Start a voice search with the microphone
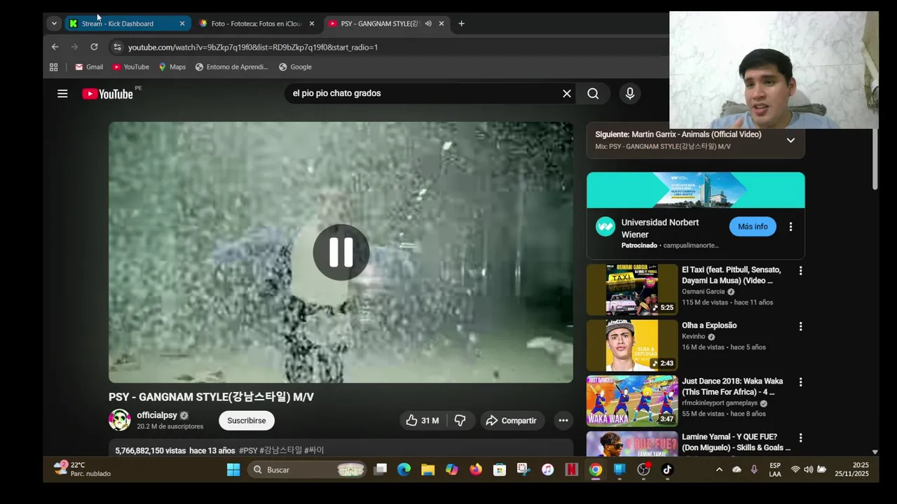Image resolution: width=897 pixels, height=504 pixels. pos(629,94)
